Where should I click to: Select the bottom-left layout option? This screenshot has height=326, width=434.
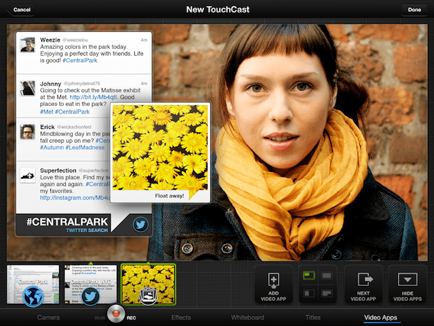point(309,293)
